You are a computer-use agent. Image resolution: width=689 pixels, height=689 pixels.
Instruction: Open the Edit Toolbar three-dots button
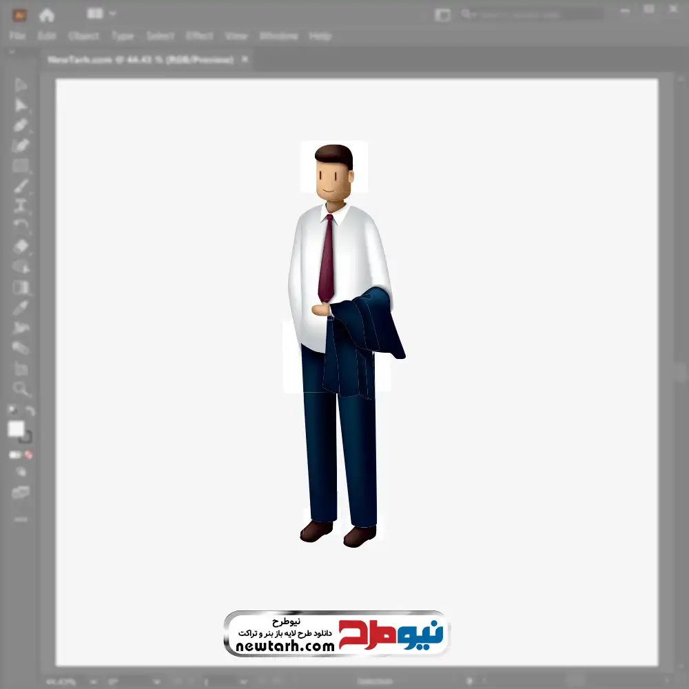click(21, 520)
